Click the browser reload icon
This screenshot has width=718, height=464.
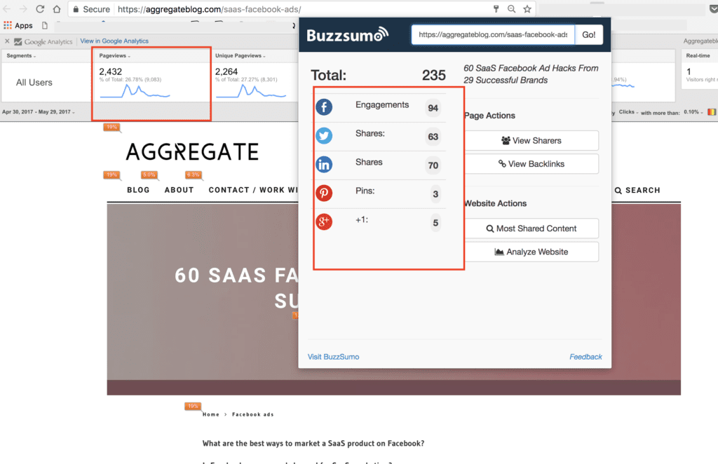coord(40,8)
